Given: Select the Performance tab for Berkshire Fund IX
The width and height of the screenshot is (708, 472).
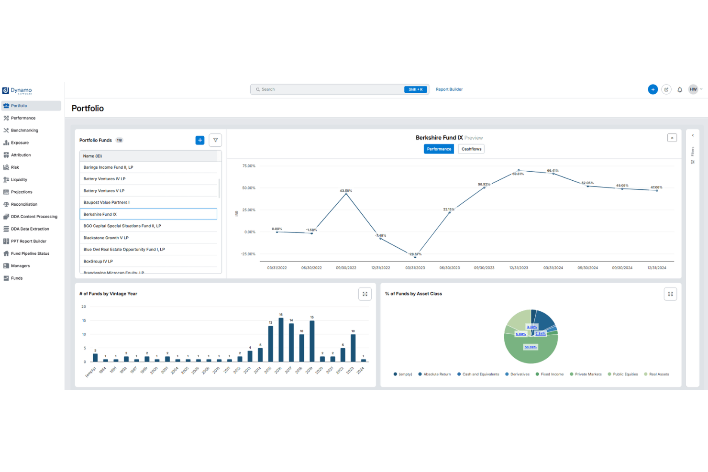Looking at the screenshot, I should pos(438,149).
